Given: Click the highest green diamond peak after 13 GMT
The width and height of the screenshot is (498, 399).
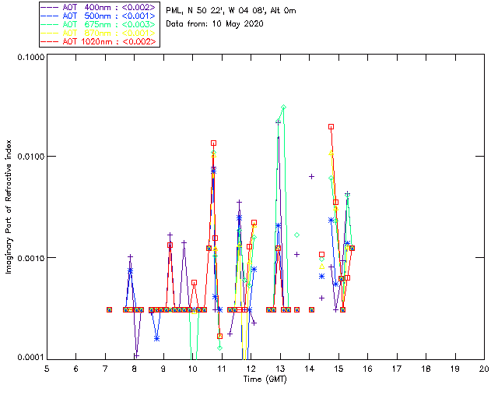Looking at the screenshot, I should click(284, 107).
